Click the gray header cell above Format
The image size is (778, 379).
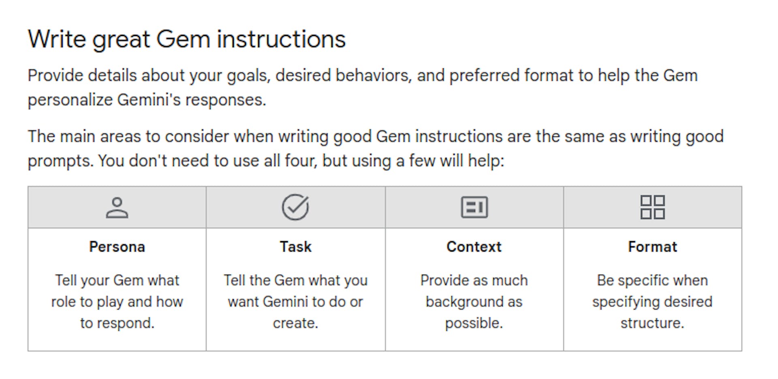coord(652,207)
